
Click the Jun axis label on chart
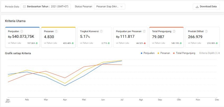[103, 100]
